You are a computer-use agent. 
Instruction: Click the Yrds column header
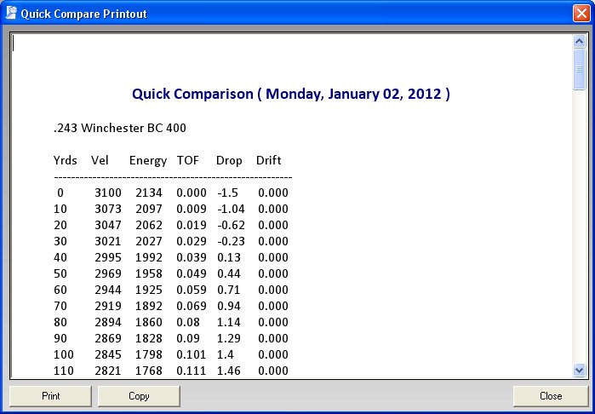pos(65,160)
